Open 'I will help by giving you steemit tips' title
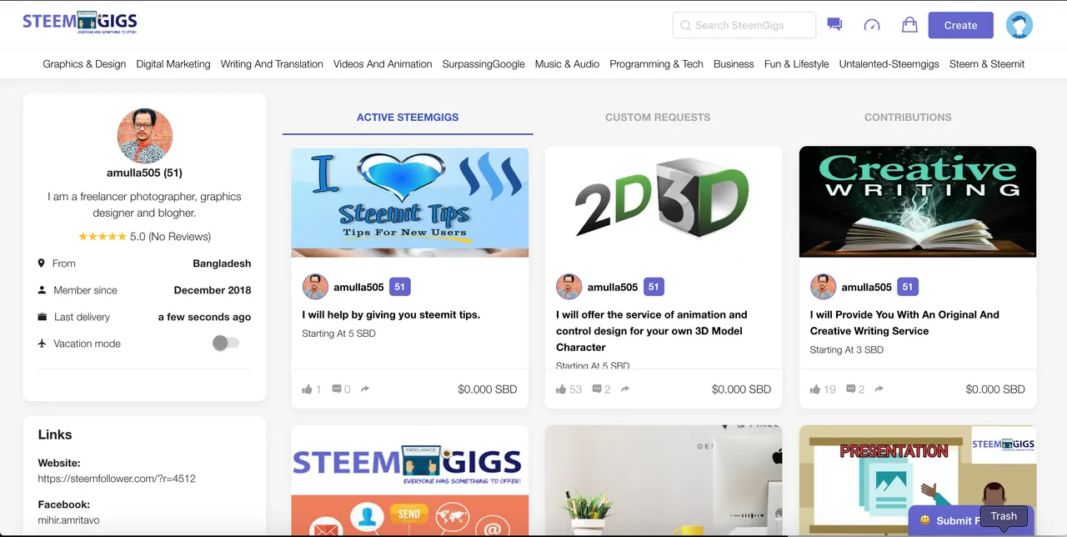The height and width of the screenshot is (537, 1067). point(391,314)
